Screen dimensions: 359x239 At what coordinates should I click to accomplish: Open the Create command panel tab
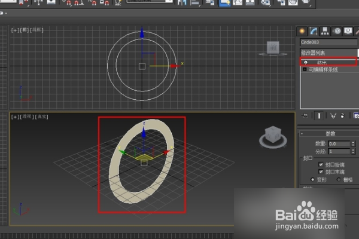[302, 31]
